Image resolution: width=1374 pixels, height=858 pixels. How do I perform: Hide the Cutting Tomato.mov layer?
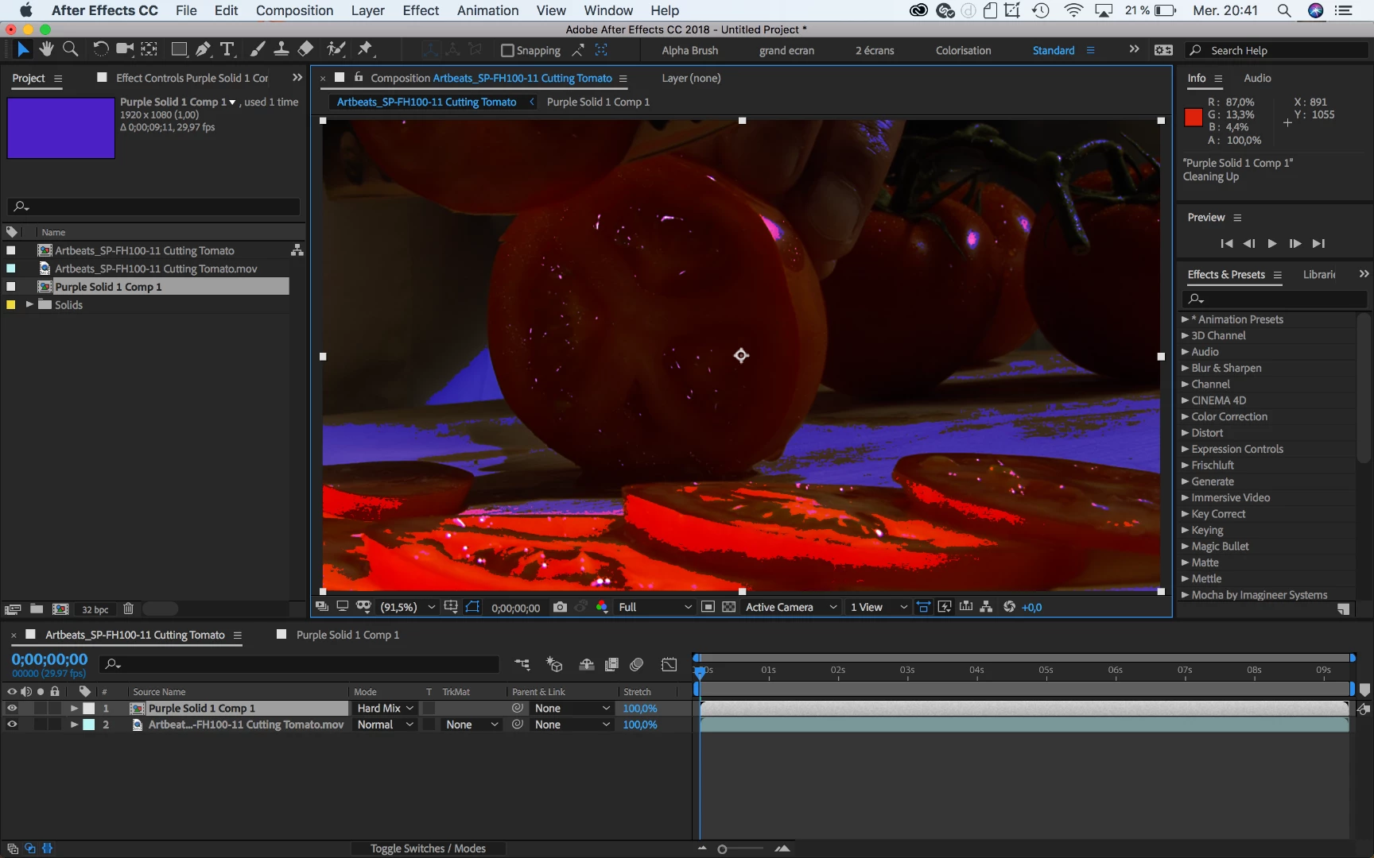(x=12, y=725)
